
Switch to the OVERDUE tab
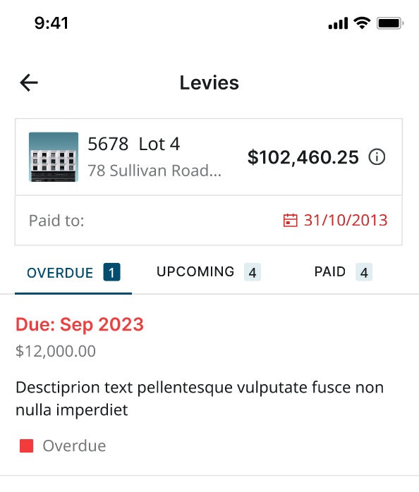pos(73,273)
